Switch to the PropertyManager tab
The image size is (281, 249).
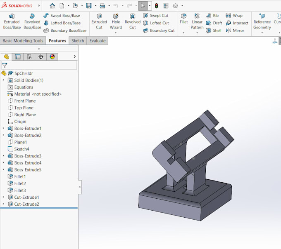pyautogui.click(x=18, y=57)
